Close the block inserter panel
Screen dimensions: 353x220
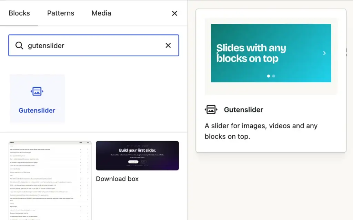[174, 13]
